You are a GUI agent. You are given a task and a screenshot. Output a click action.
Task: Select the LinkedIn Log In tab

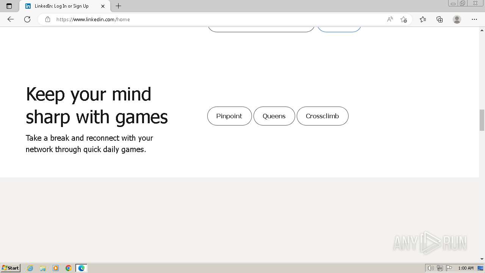click(x=64, y=6)
